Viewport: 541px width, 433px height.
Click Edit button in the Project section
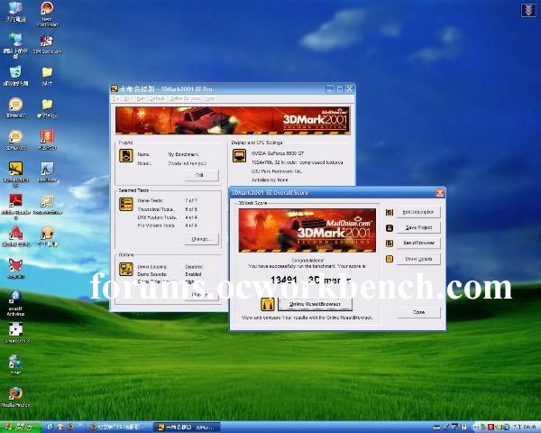(x=201, y=175)
